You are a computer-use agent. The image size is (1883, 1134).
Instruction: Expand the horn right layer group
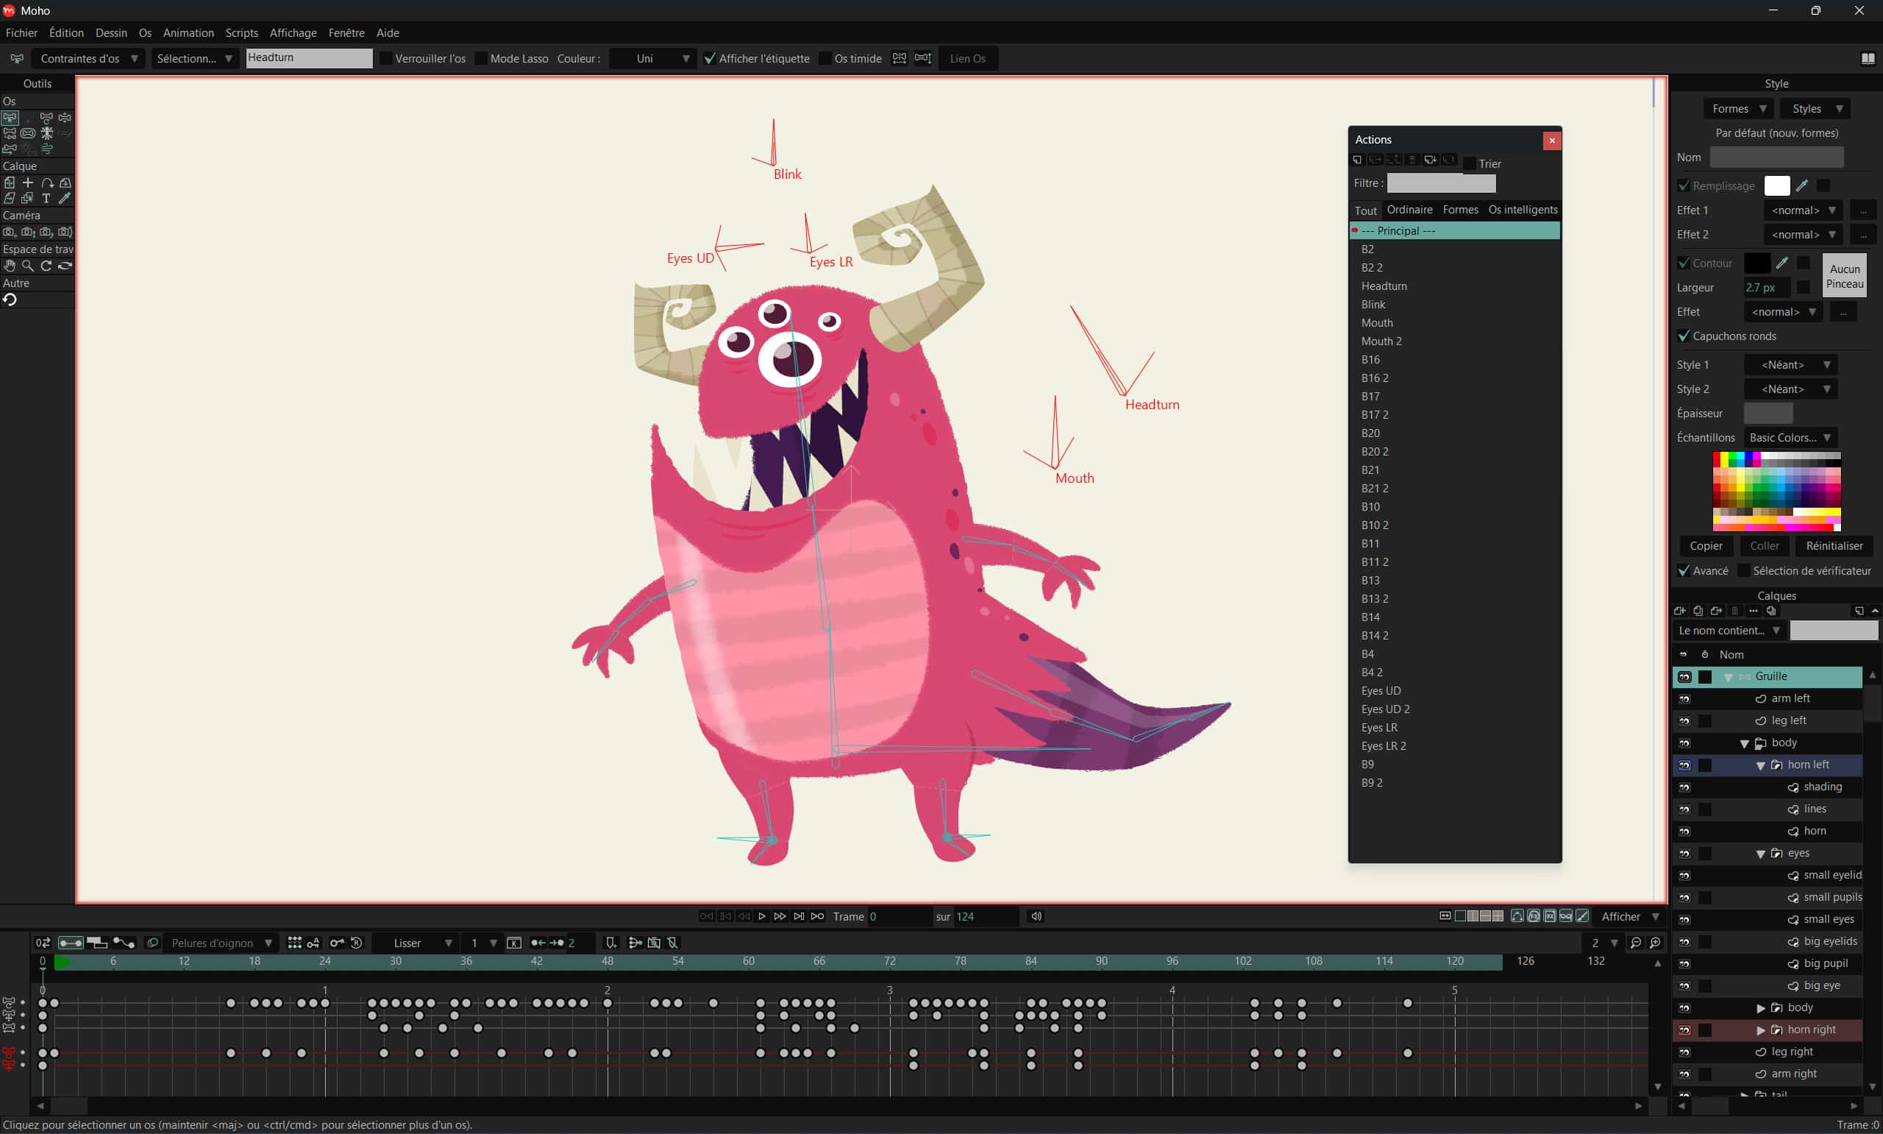click(x=1761, y=1030)
